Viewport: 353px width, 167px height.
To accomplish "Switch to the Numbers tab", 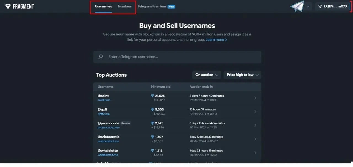I will click(125, 6).
